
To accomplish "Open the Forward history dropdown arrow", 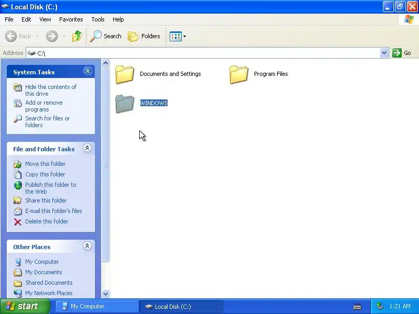I will tap(64, 36).
